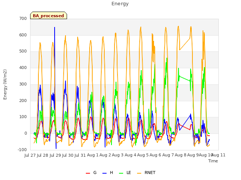Screen dimensions: 241x180
Task: Click the Aug 7 x-axis date label
Action: click(x=168, y=155)
